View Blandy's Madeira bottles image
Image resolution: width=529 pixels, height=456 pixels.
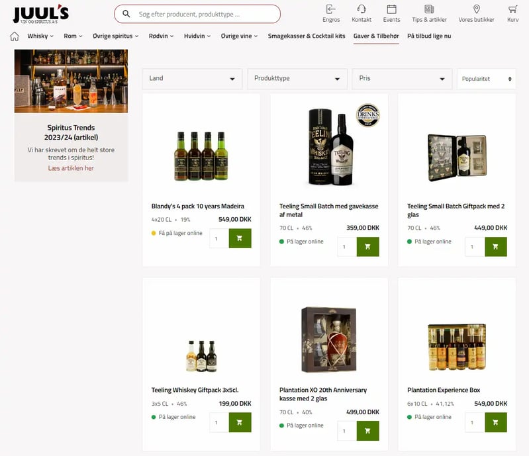click(x=201, y=156)
